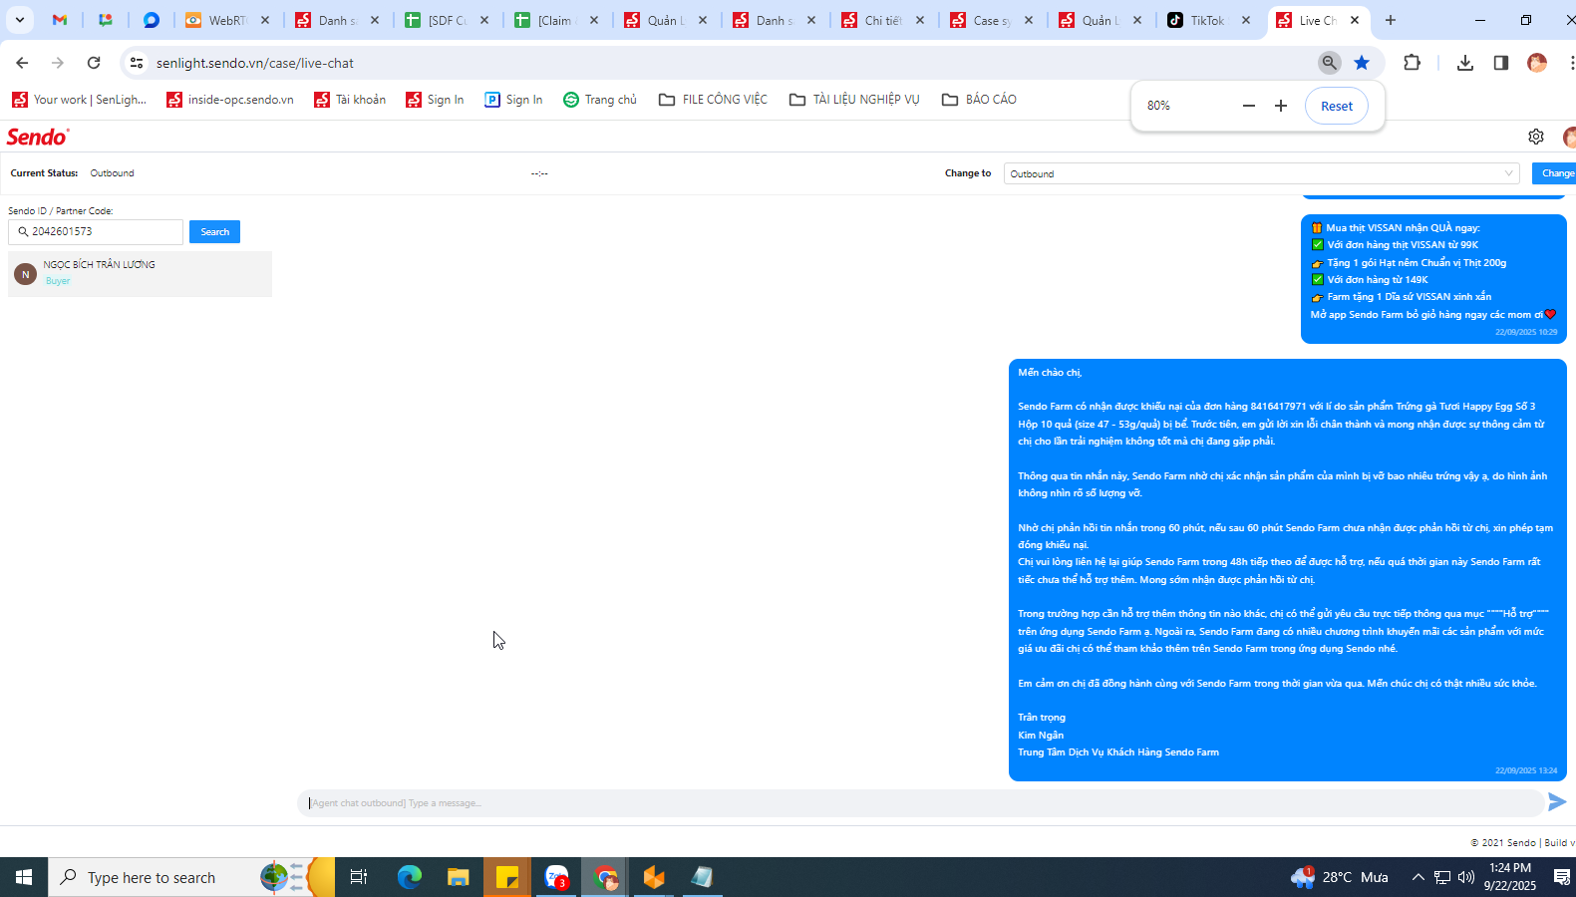Open the Windows Start menu
The height and width of the screenshot is (897, 1576).
point(24,877)
